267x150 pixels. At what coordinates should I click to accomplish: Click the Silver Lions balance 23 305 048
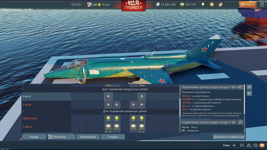(x=166, y=5)
